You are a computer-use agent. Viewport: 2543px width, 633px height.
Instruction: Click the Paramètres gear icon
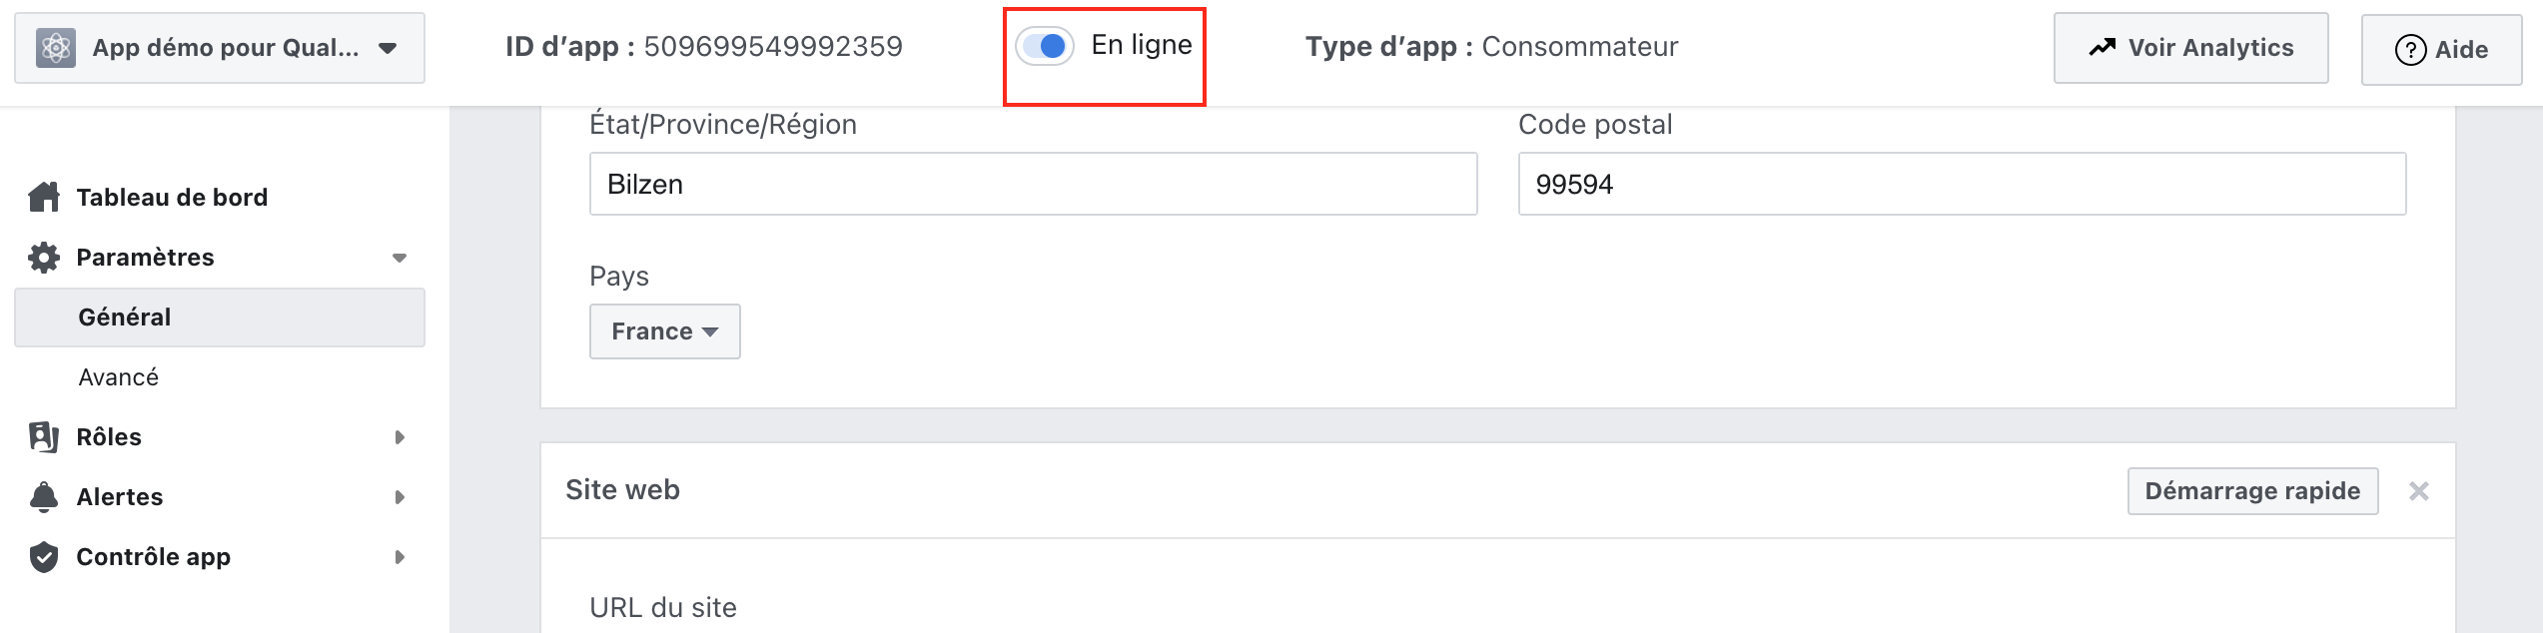click(44, 257)
